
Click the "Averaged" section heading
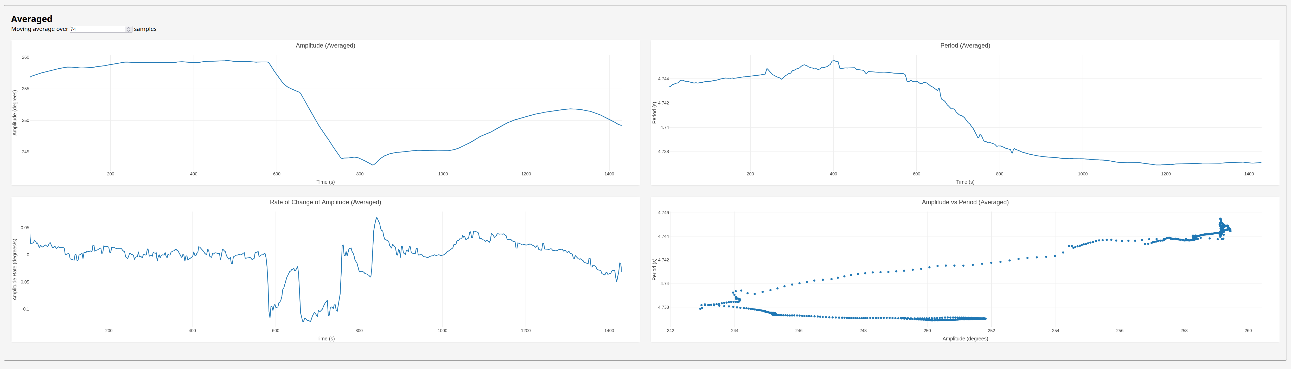[31, 19]
